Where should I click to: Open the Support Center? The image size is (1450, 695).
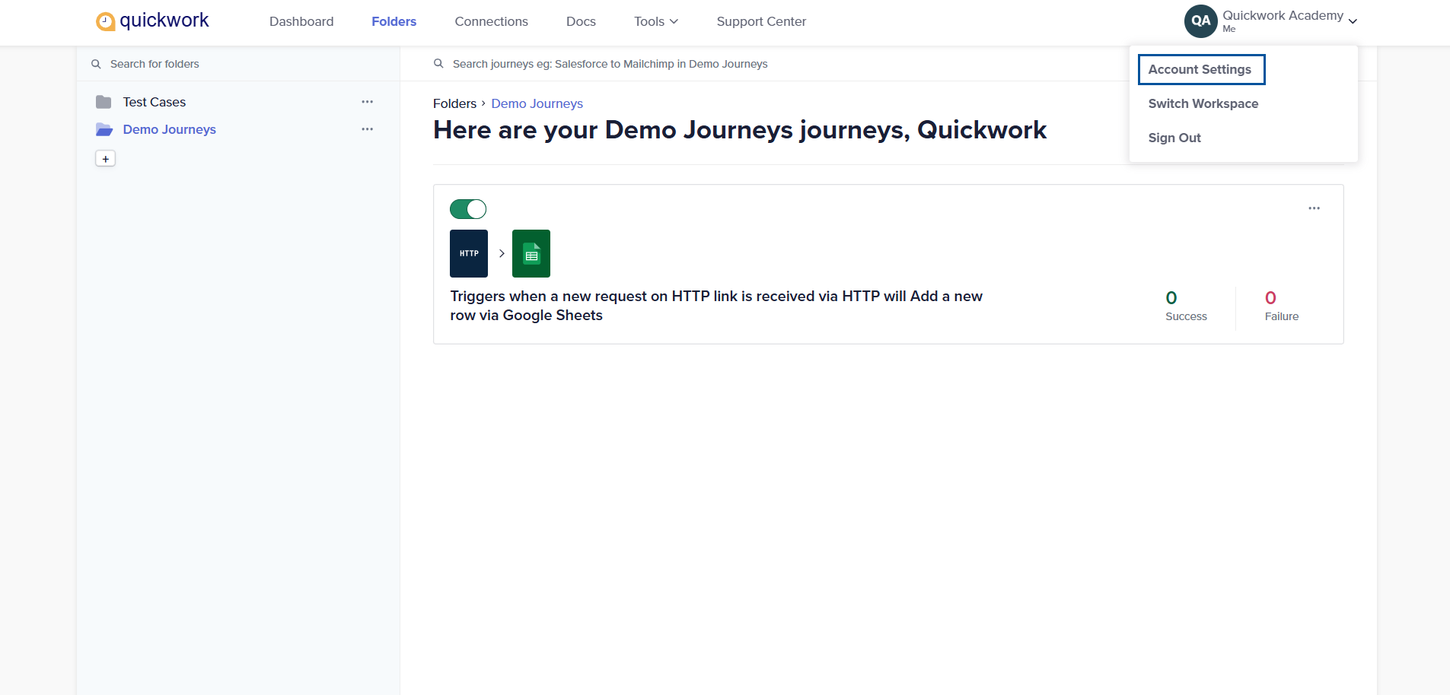coord(761,21)
